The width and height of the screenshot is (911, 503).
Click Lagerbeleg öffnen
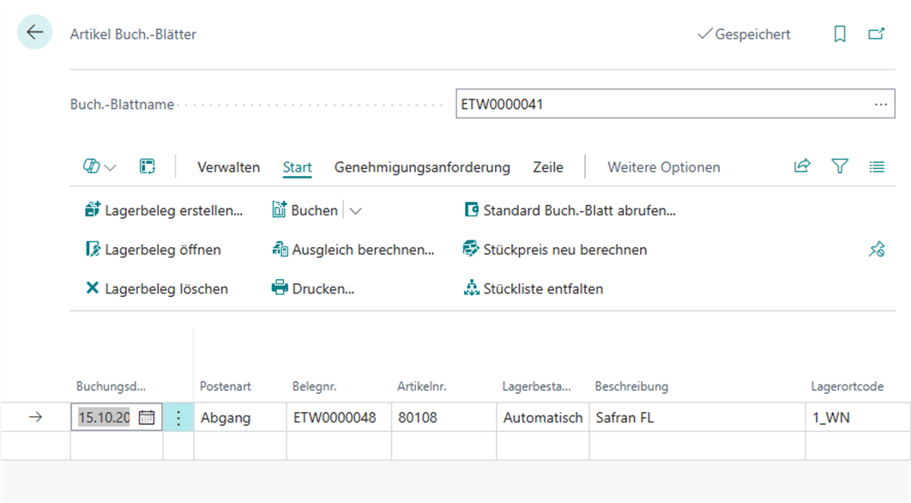(x=153, y=250)
